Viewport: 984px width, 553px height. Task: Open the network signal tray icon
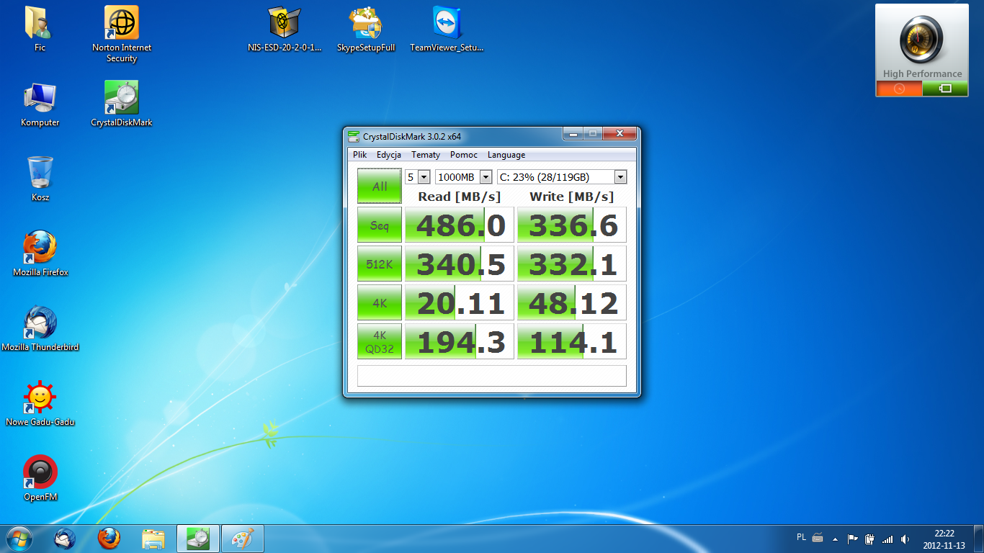pos(887,538)
